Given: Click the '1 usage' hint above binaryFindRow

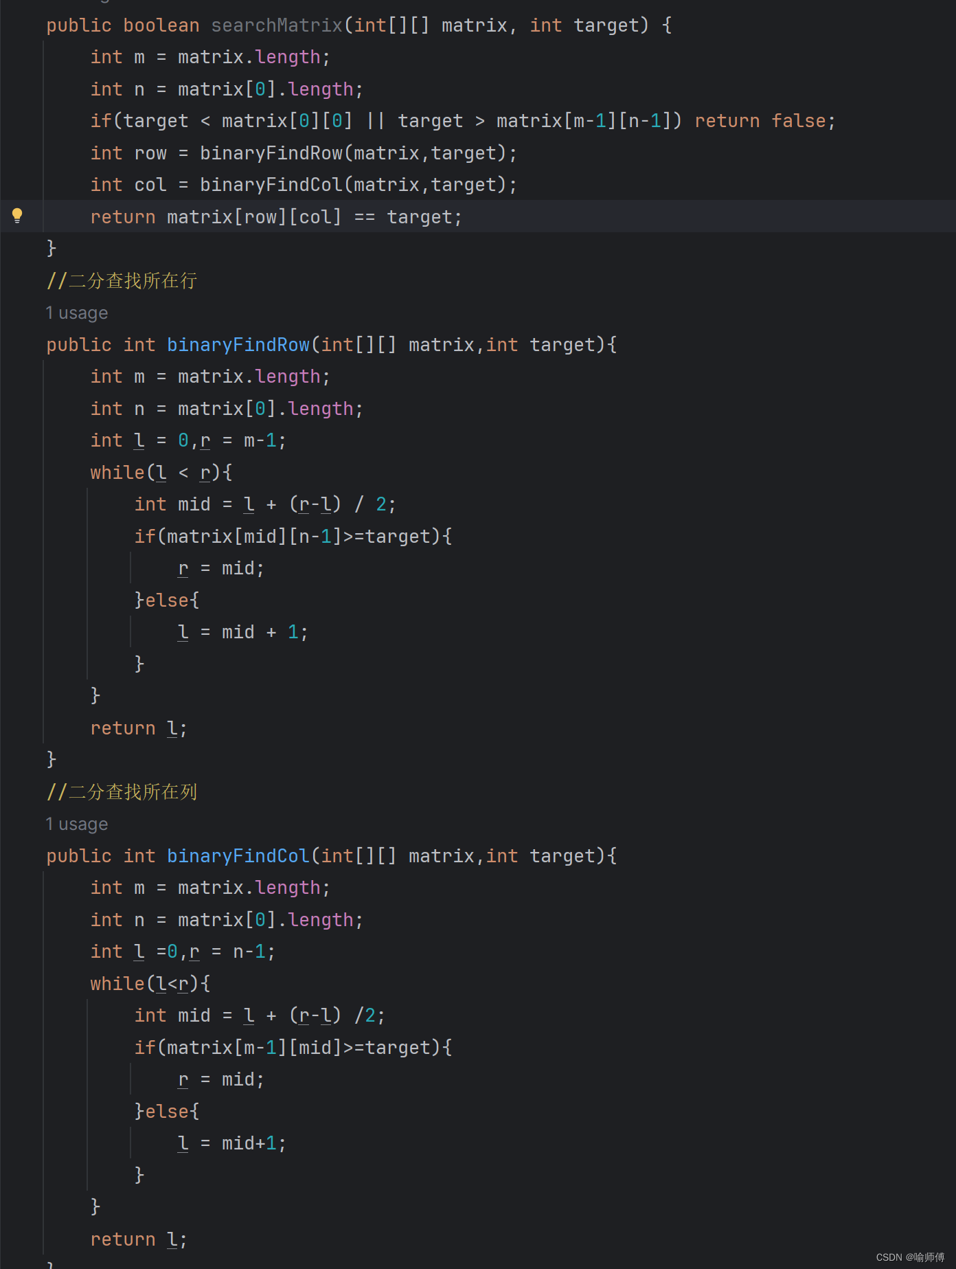Looking at the screenshot, I should pyautogui.click(x=77, y=313).
